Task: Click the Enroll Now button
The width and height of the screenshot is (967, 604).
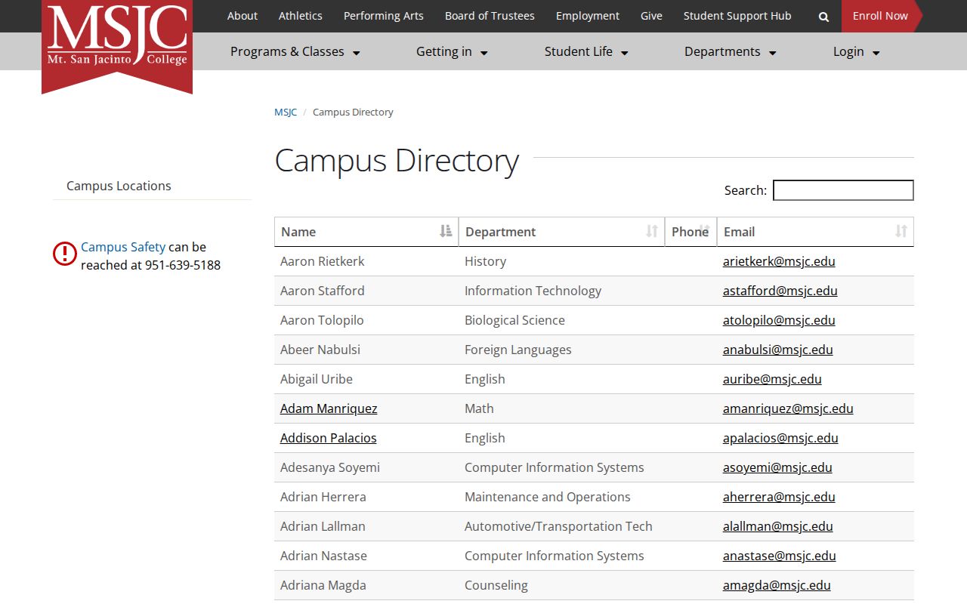Action: pos(880,16)
